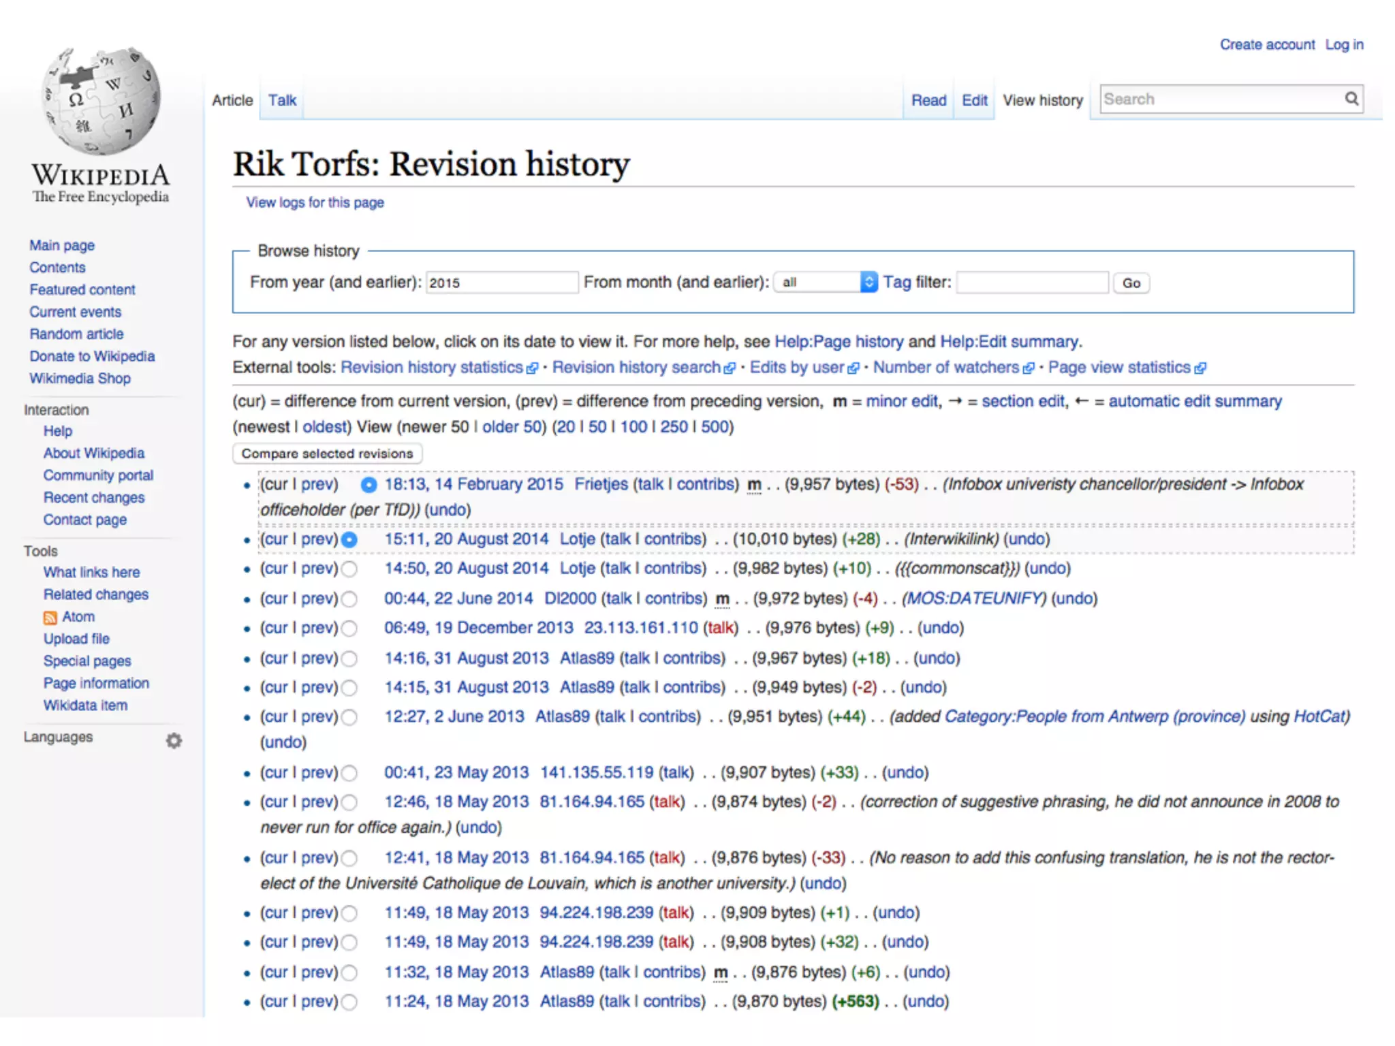Image resolution: width=1395 pixels, height=1046 pixels.
Task: Click the Go button in Browse history
Action: click(x=1131, y=283)
